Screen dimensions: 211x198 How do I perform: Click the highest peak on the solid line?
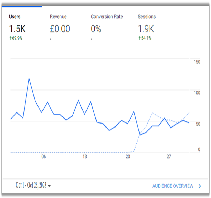point(29,79)
